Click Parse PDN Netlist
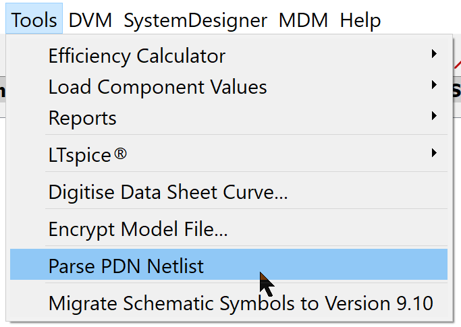 click(126, 266)
